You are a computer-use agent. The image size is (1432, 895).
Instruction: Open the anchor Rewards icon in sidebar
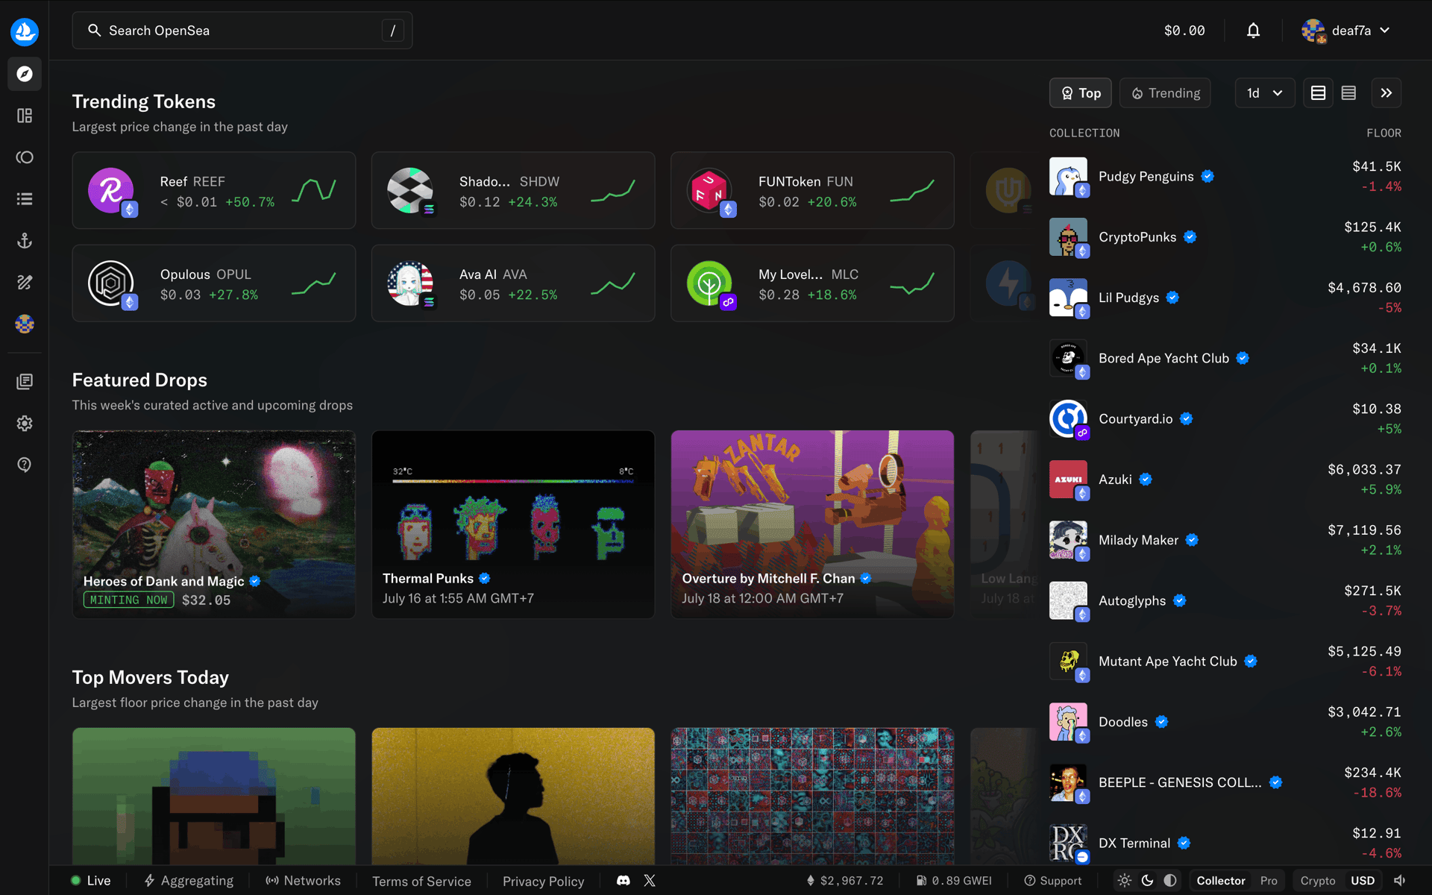click(25, 241)
